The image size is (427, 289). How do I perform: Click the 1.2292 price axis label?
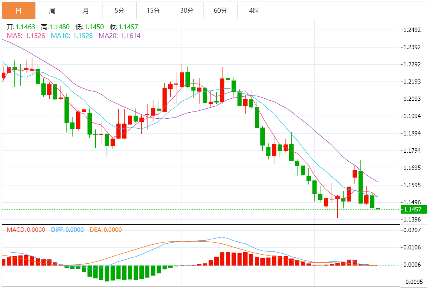(x=413, y=64)
